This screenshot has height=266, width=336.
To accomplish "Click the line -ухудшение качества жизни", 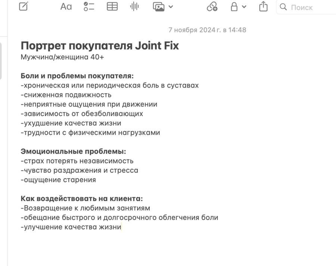I will 71,123.
